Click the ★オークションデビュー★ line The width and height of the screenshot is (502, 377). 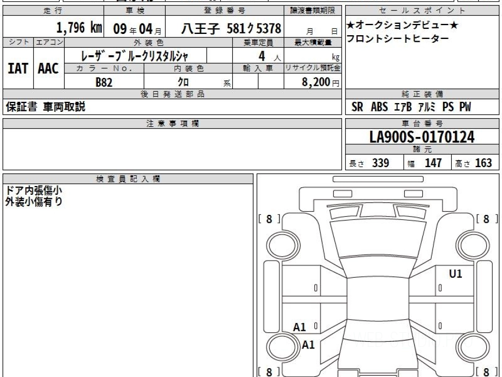tap(402, 26)
